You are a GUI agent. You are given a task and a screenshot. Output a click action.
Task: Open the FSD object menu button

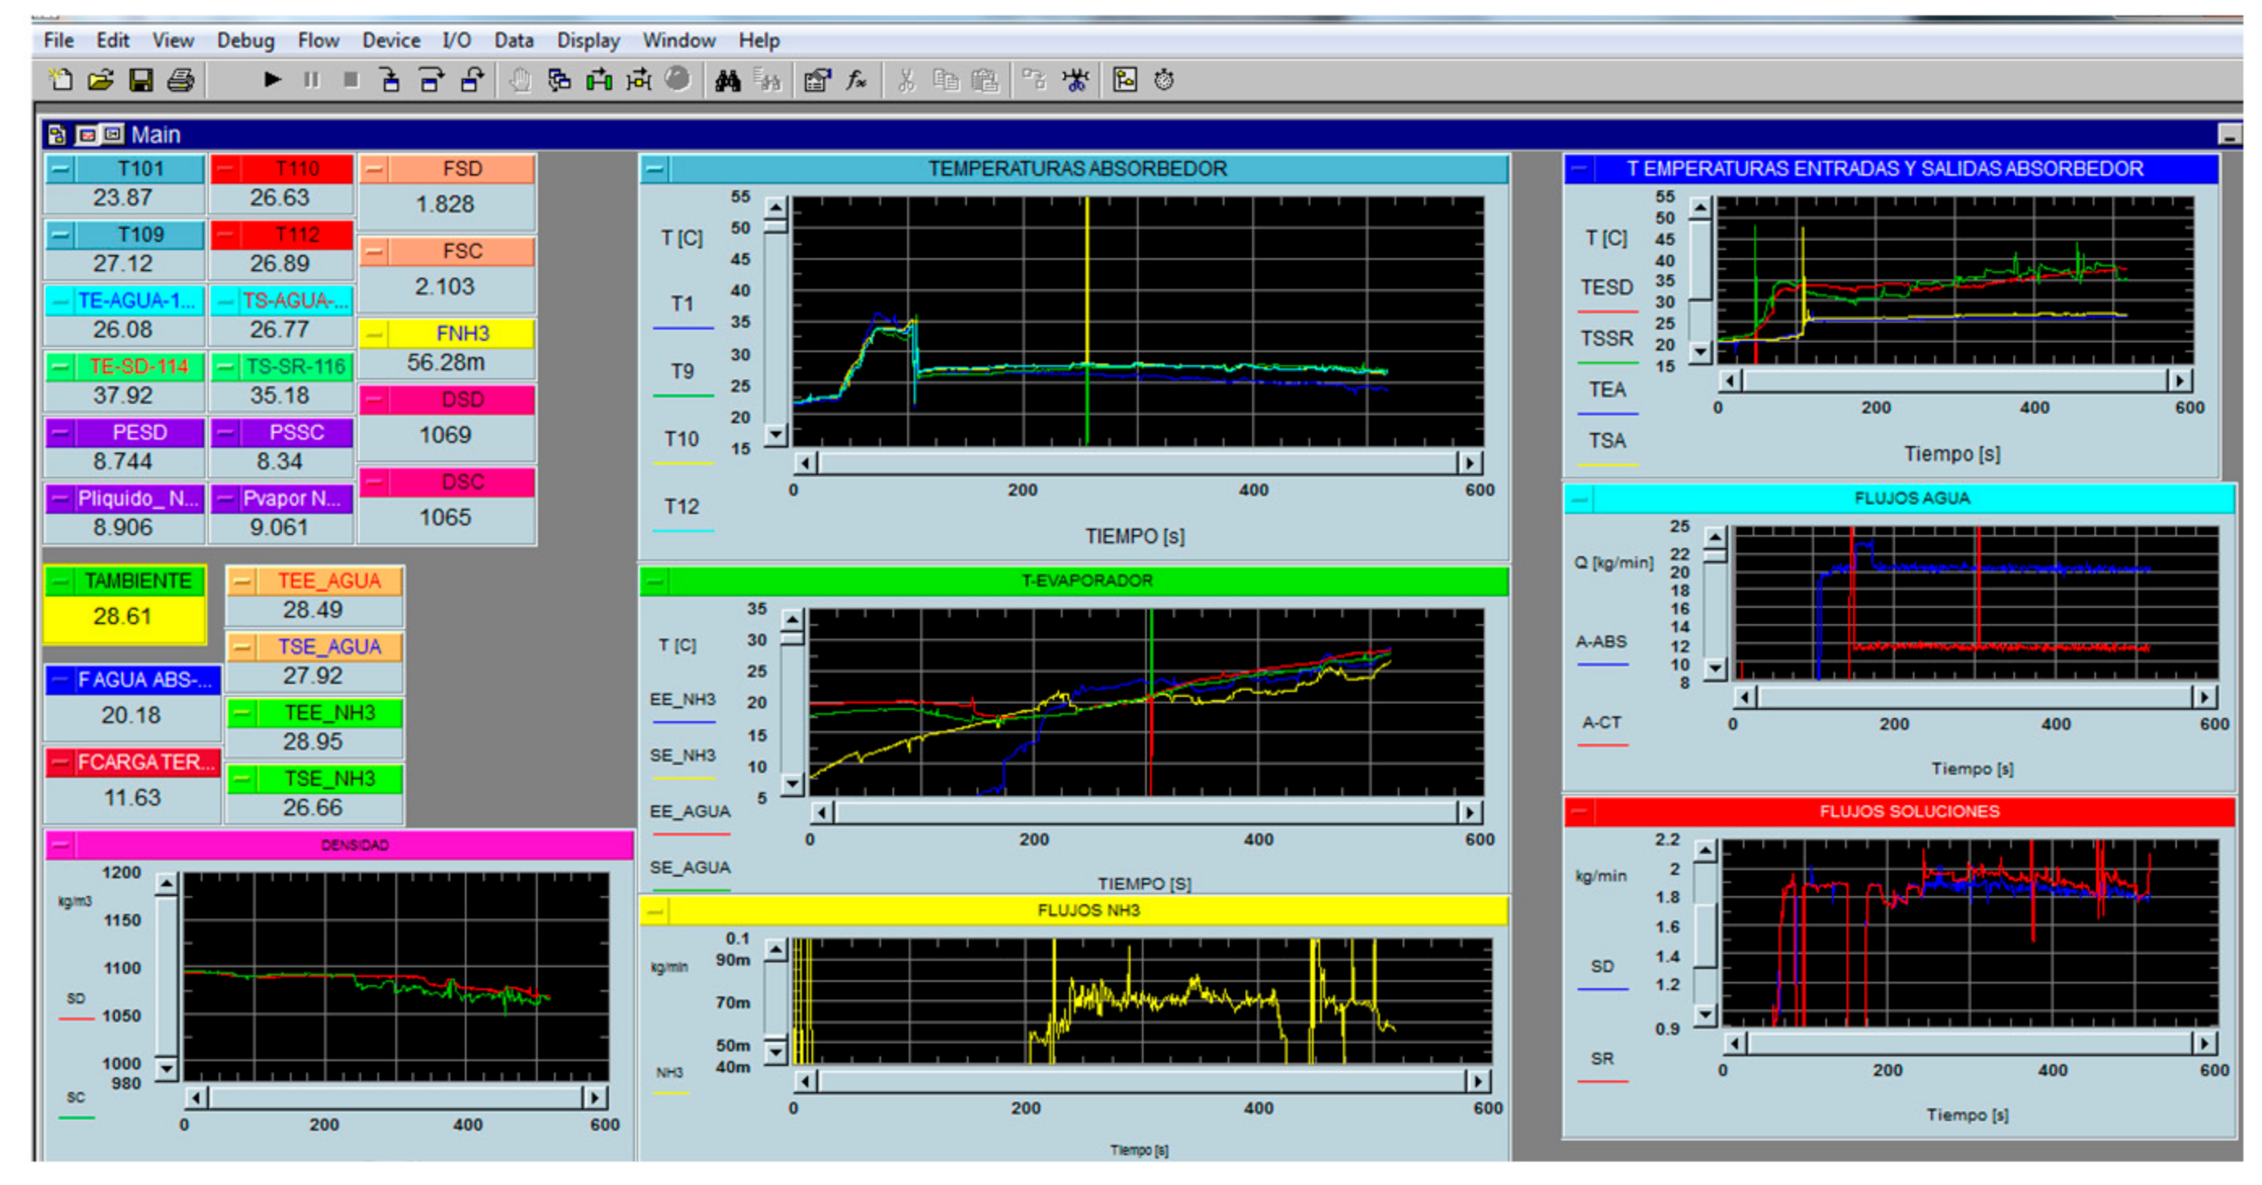pos(374,168)
